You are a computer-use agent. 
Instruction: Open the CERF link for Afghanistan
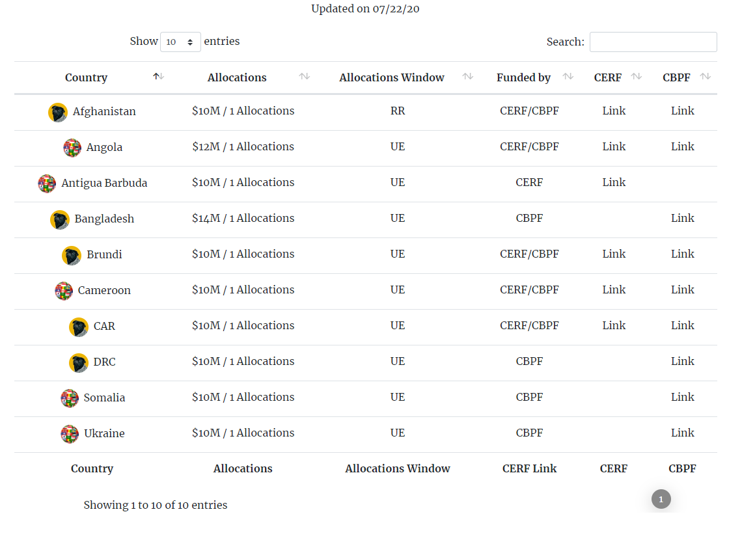(x=614, y=111)
